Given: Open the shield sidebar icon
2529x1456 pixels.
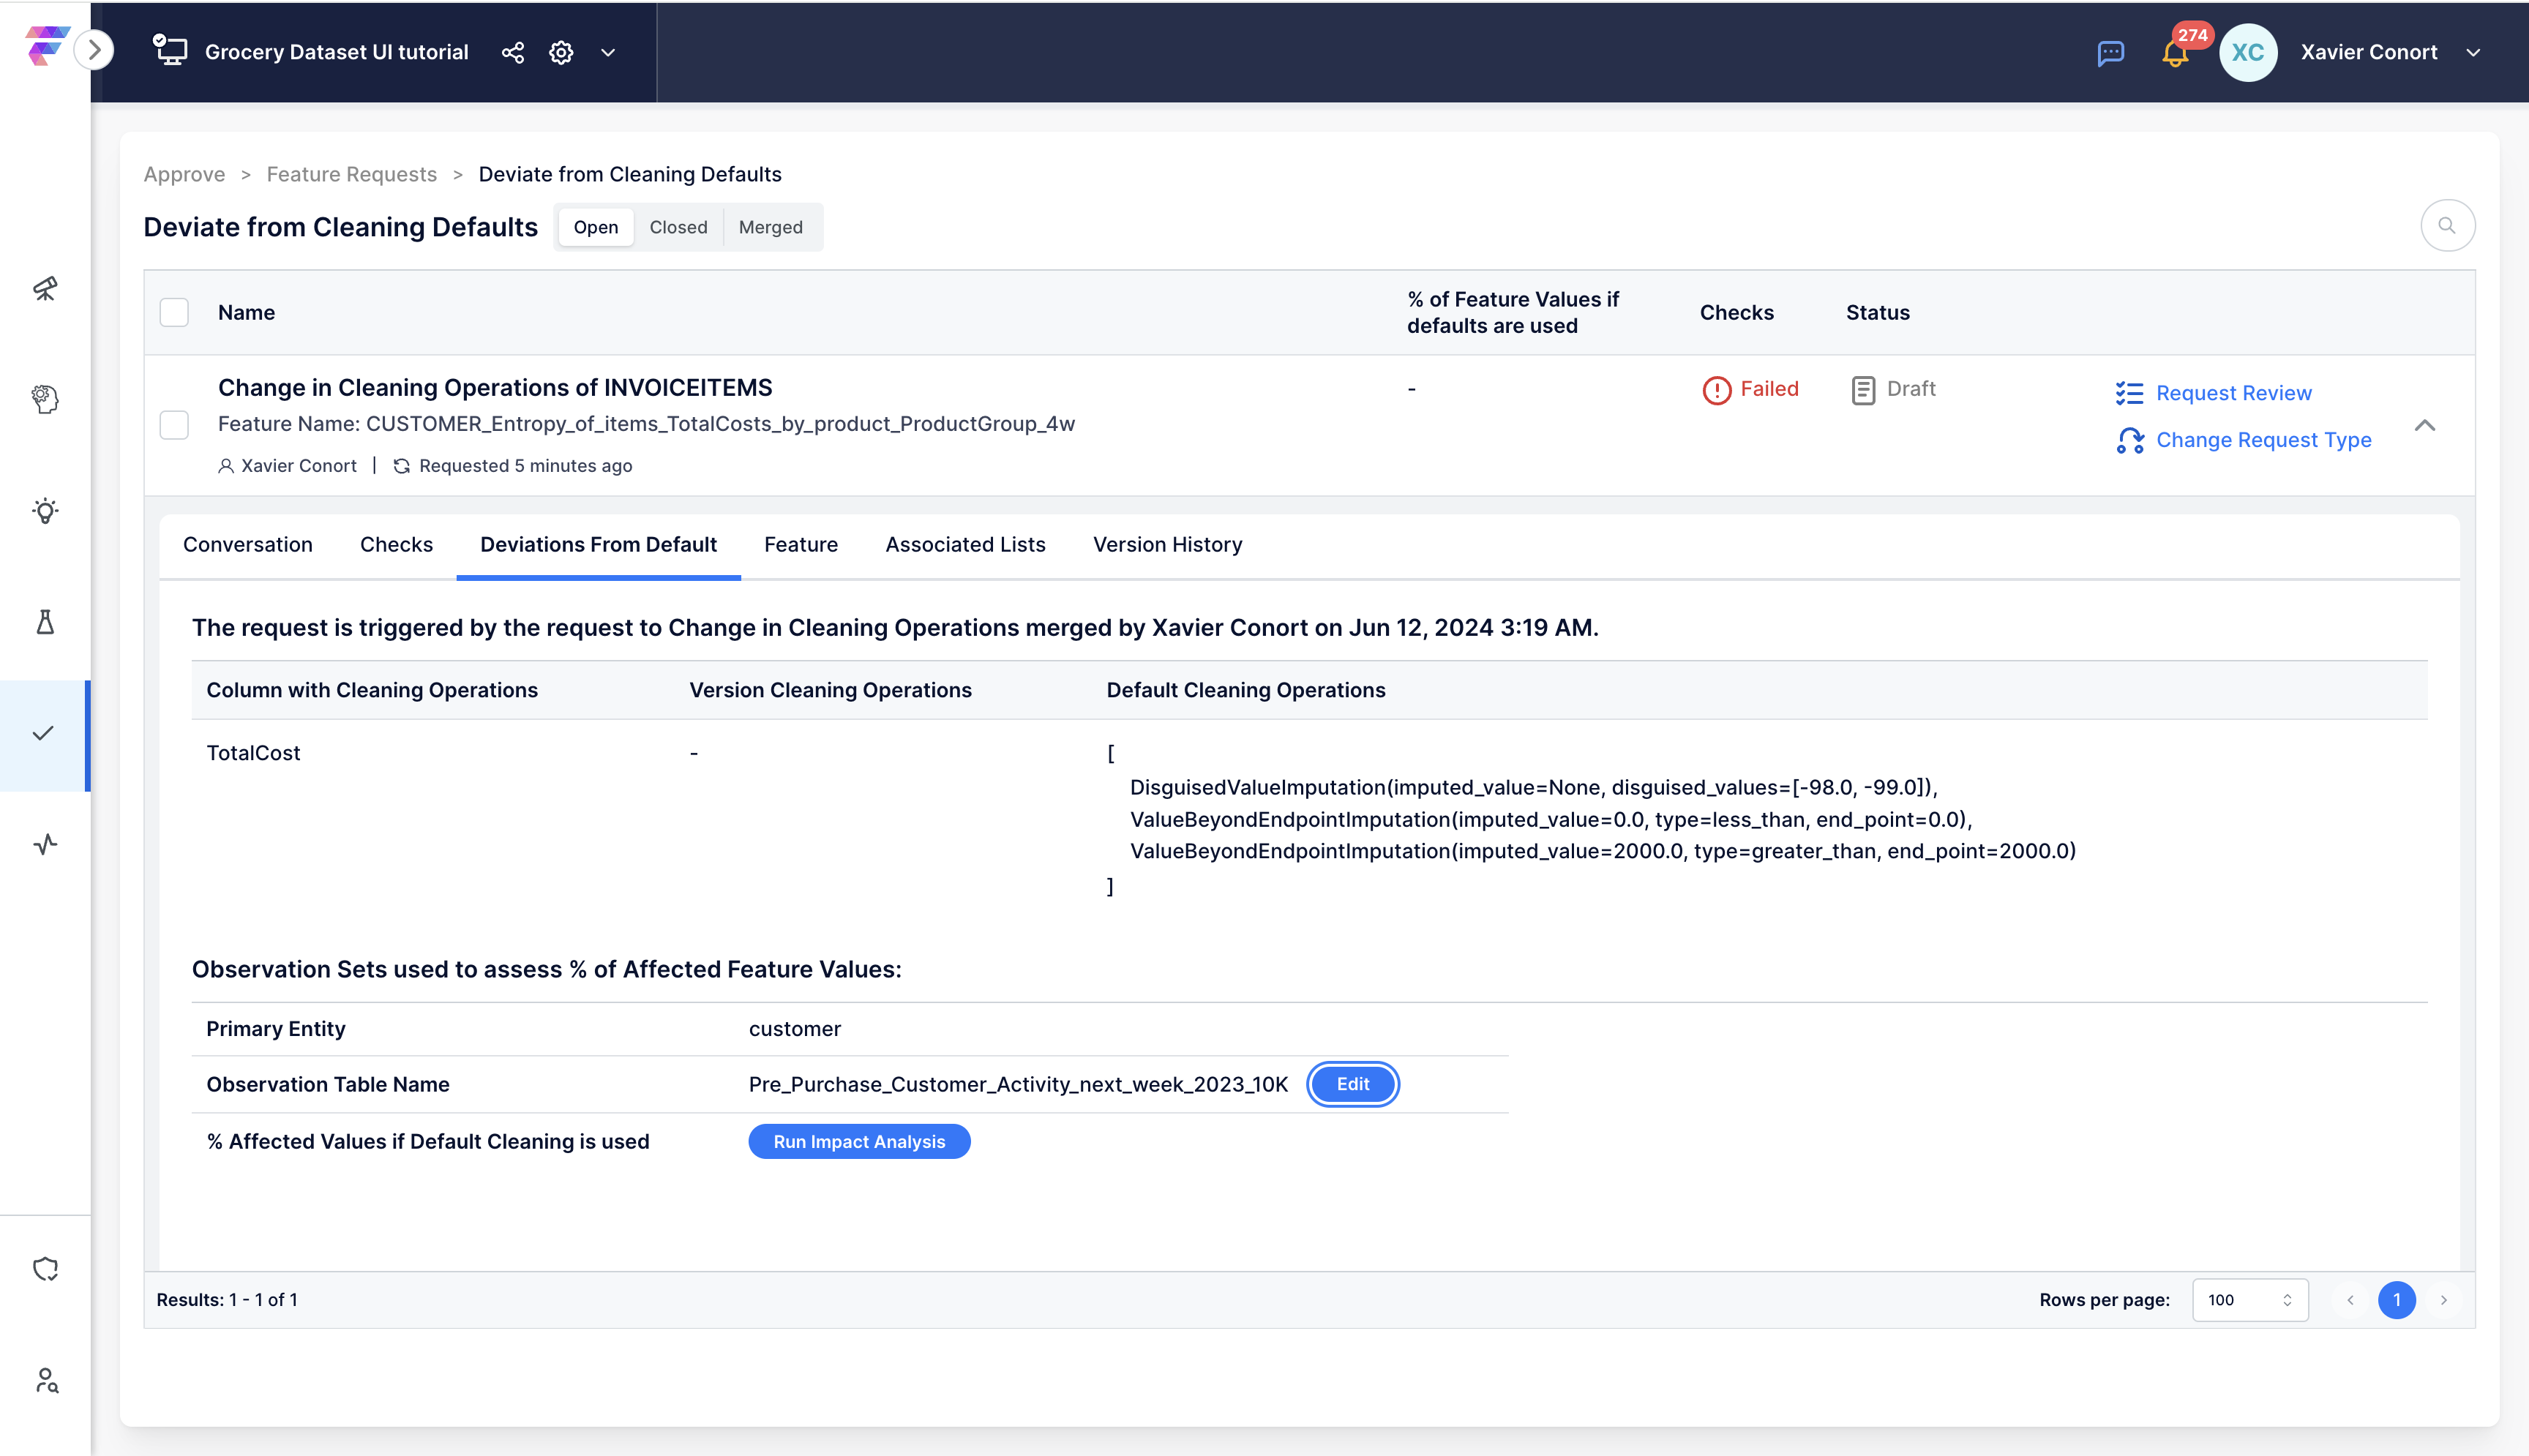Looking at the screenshot, I should click(45, 1269).
